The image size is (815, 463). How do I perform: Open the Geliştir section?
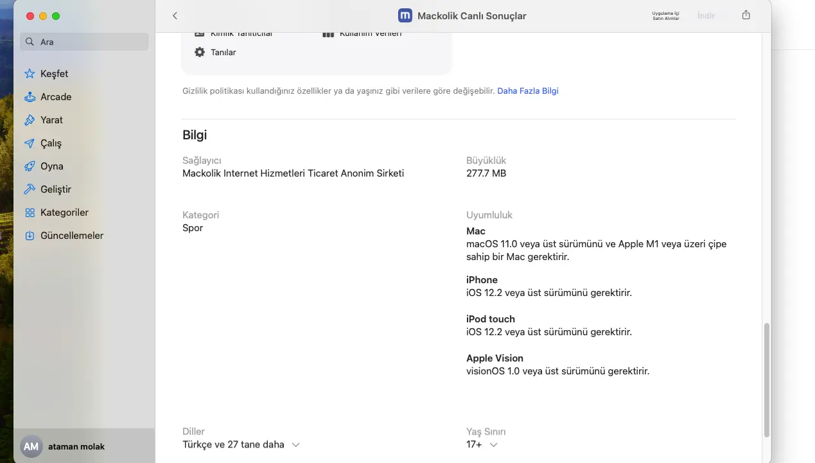[84, 189]
